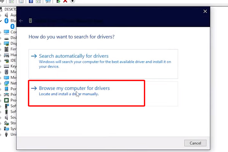Select the Keyboards category icon

click(x=6, y=66)
